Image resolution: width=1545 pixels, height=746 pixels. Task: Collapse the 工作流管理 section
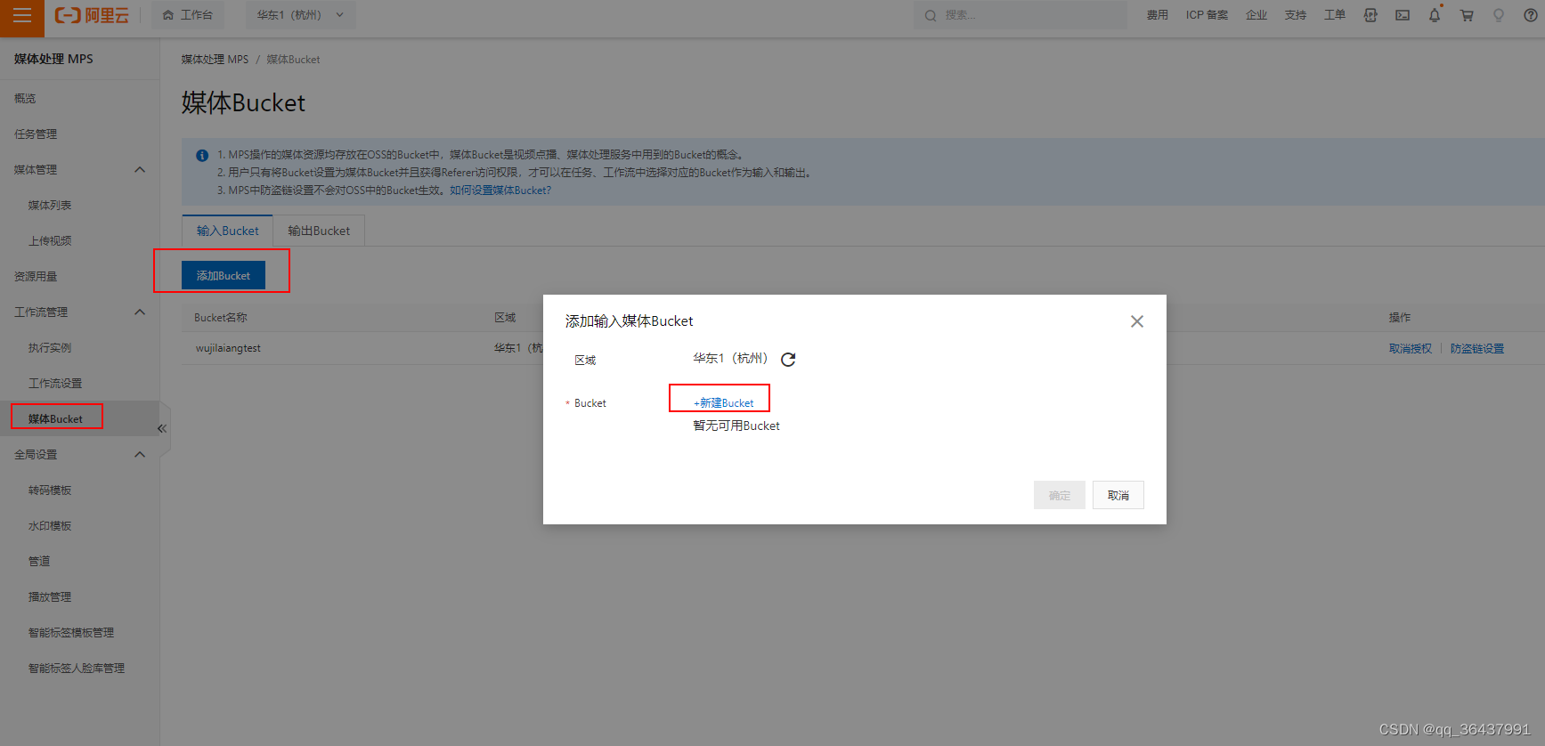(x=140, y=312)
